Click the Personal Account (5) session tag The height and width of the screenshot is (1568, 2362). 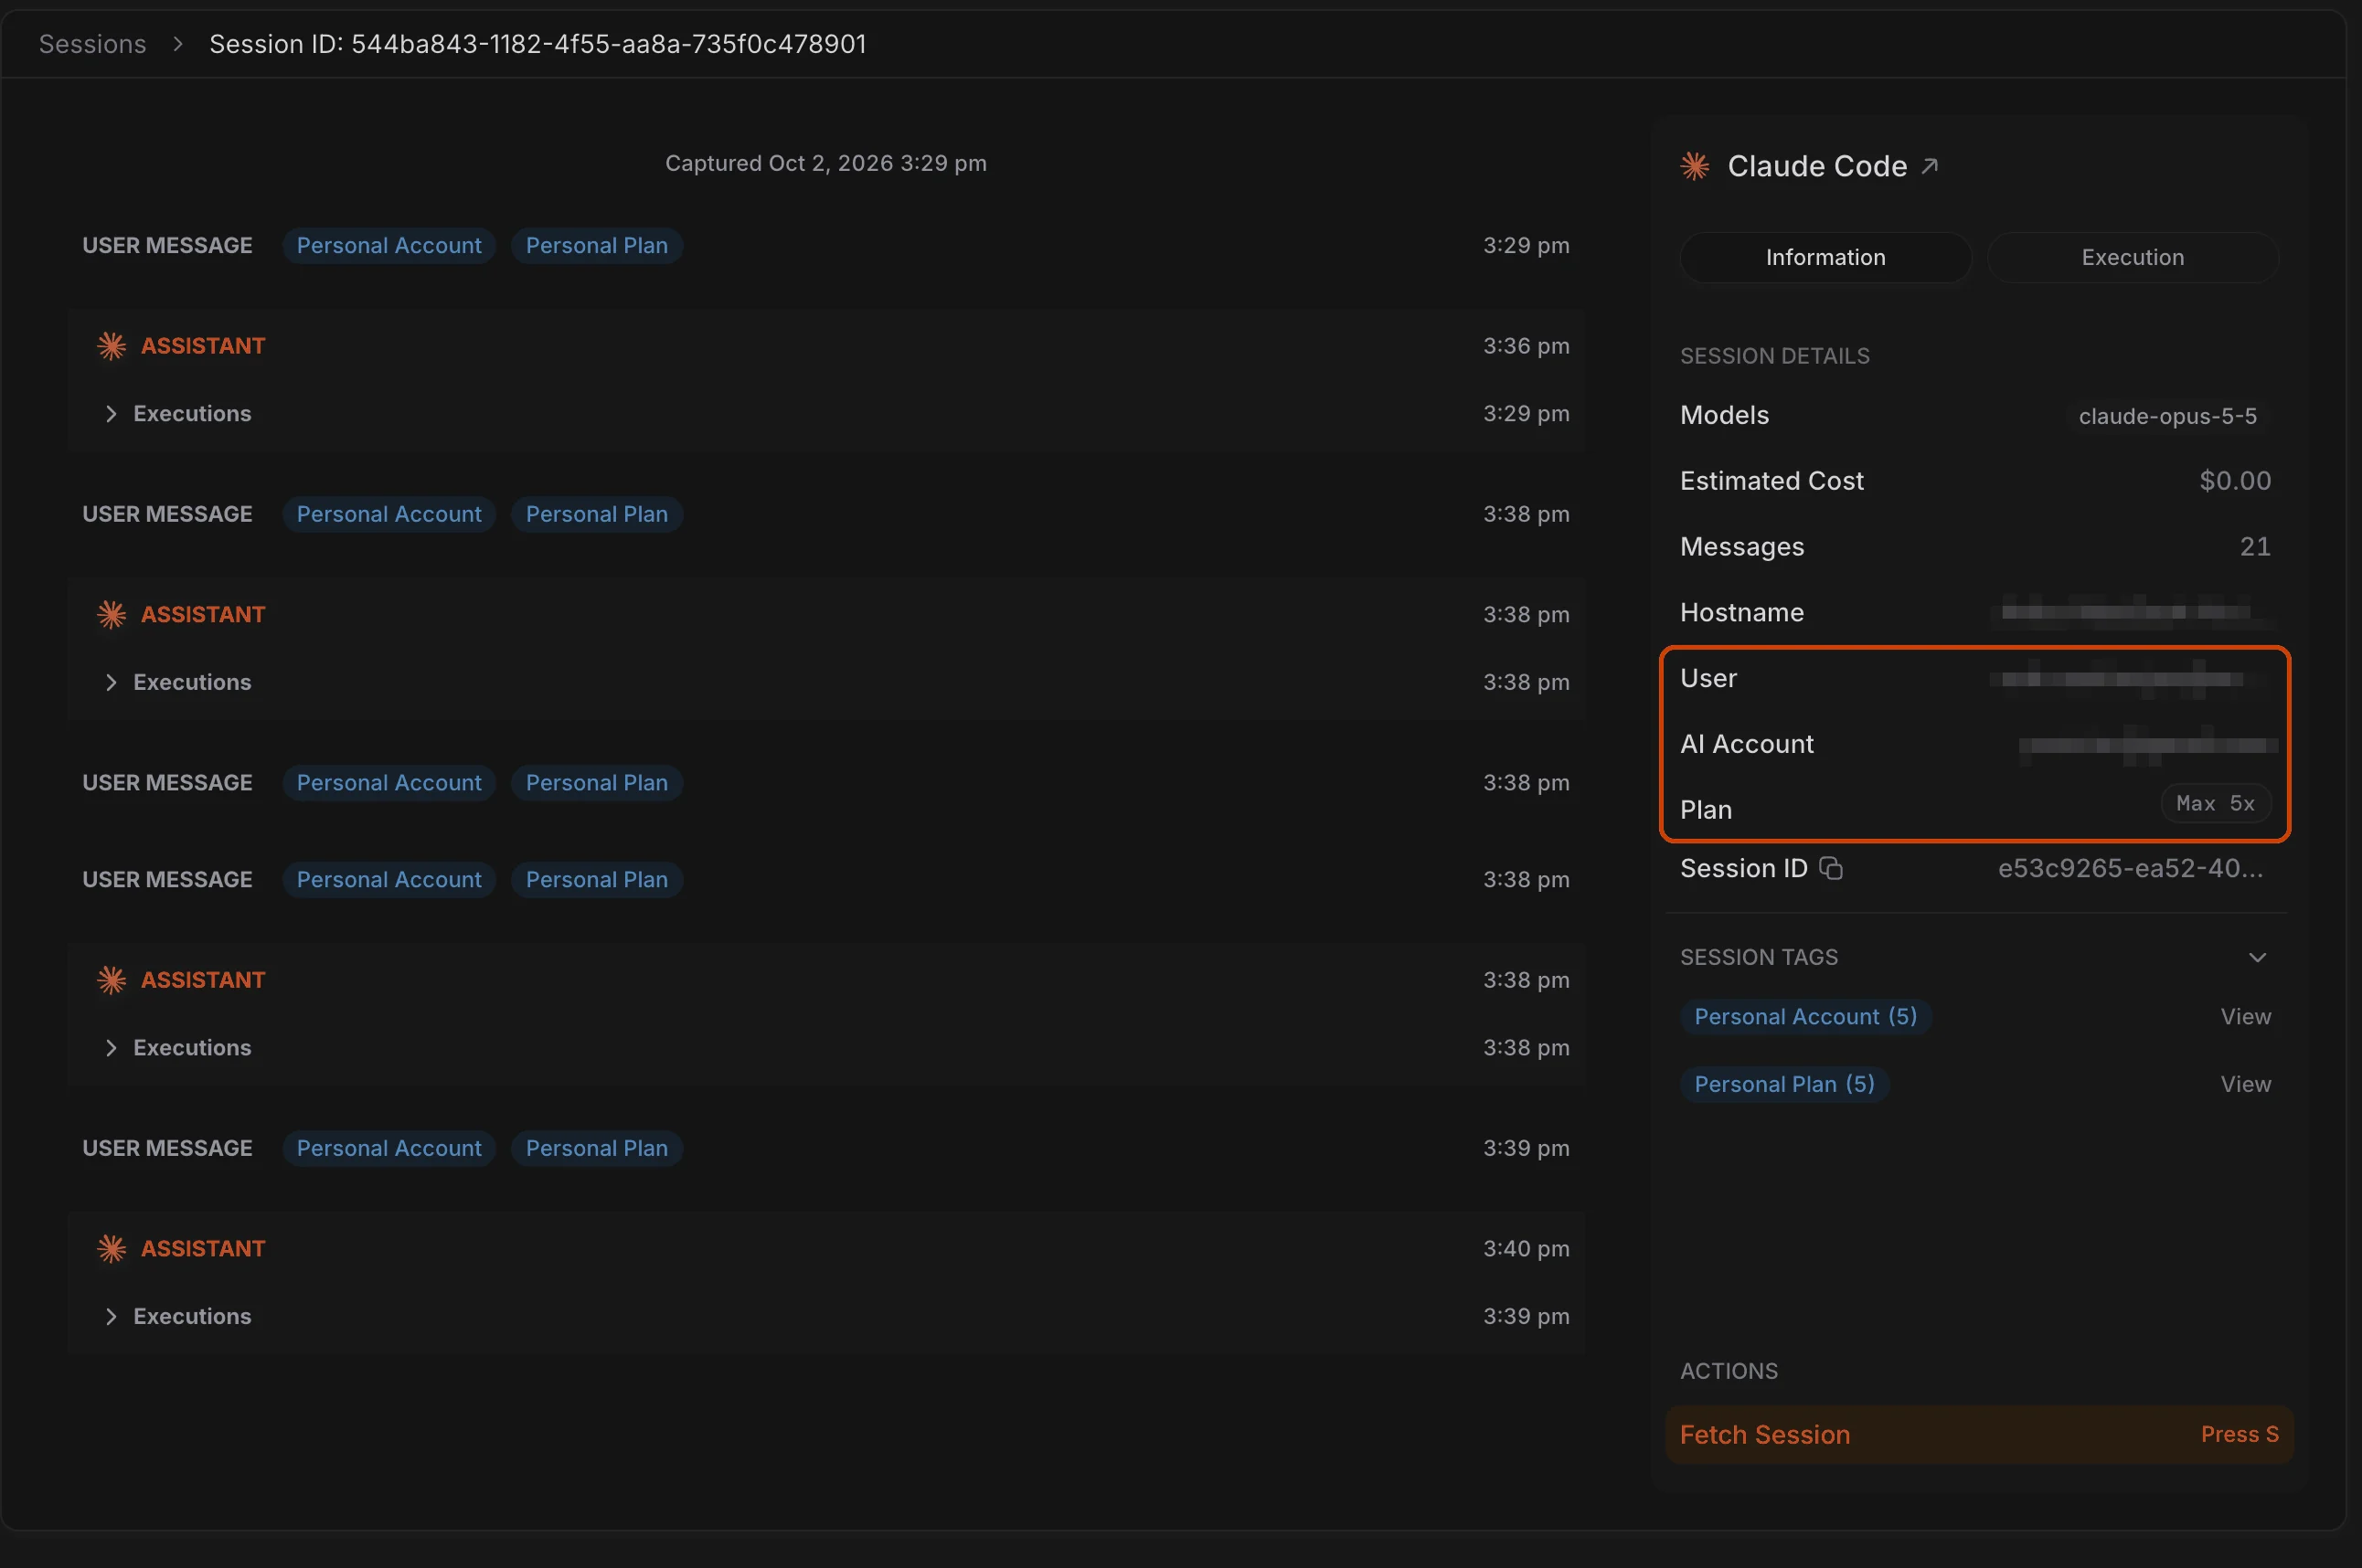(1804, 1016)
